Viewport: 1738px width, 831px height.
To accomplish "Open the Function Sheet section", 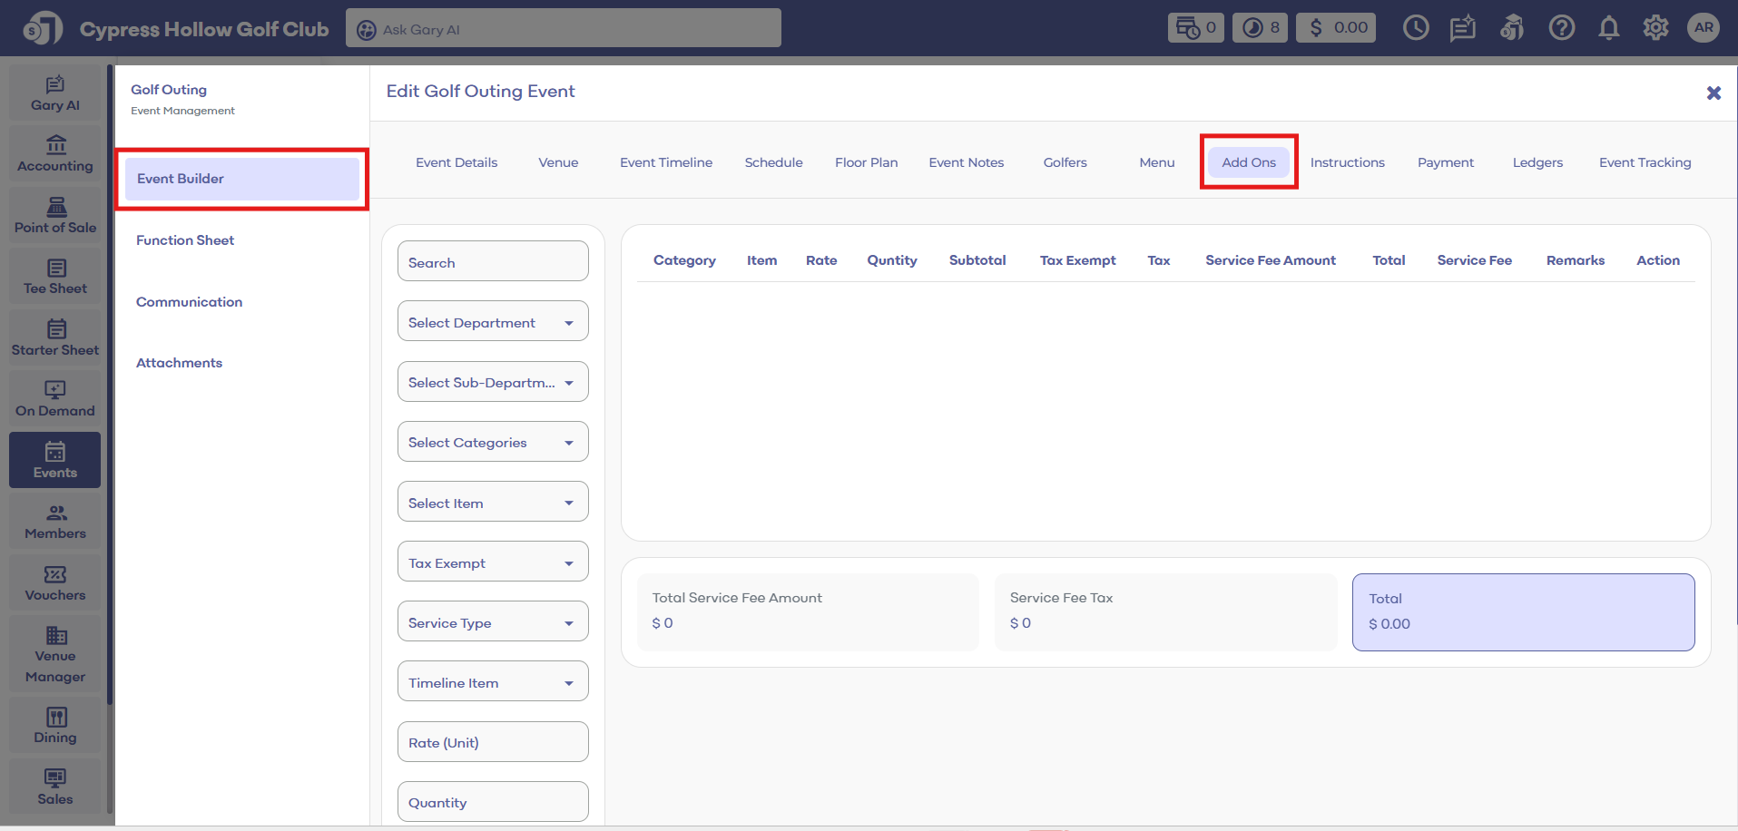I will pyautogui.click(x=185, y=240).
